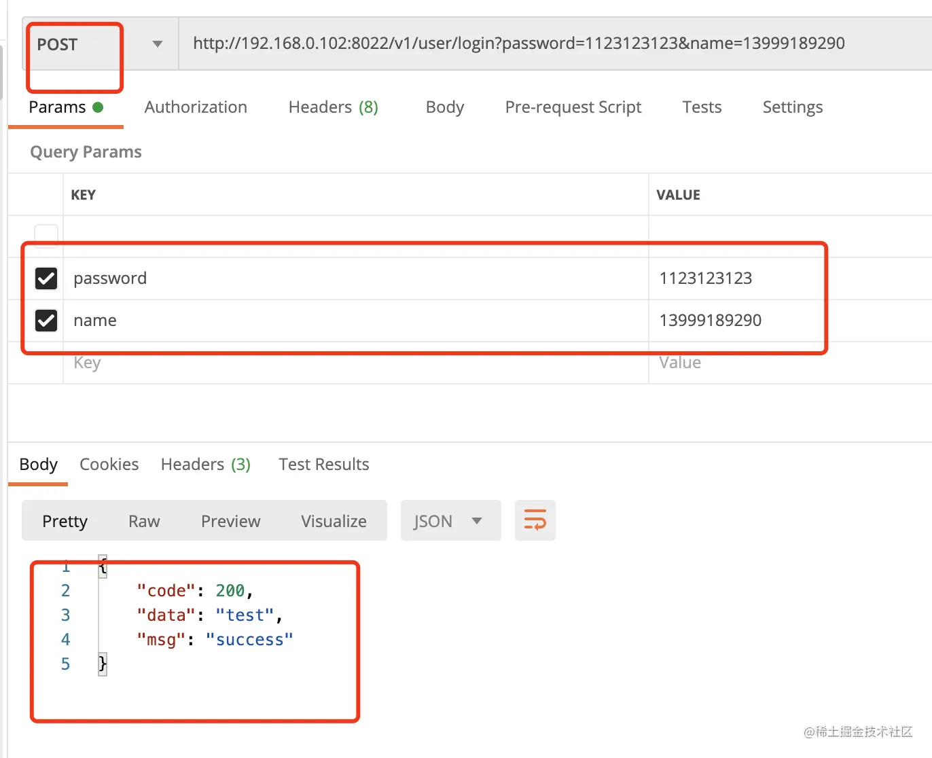Toggle word wrap icon in response toolbar

pos(535,520)
